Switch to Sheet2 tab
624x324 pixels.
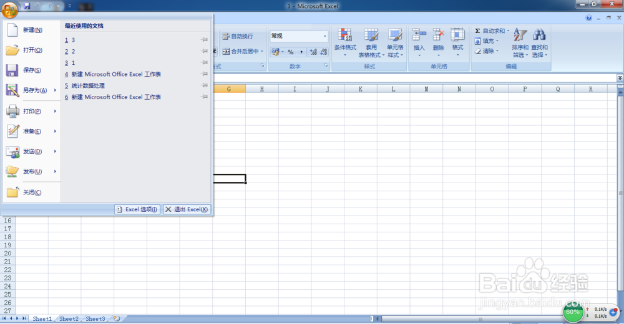pos(69,319)
